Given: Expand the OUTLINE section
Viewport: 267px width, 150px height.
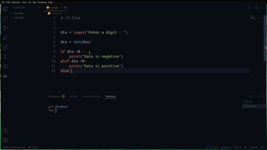Looking at the screenshot, I should coord(19,18).
